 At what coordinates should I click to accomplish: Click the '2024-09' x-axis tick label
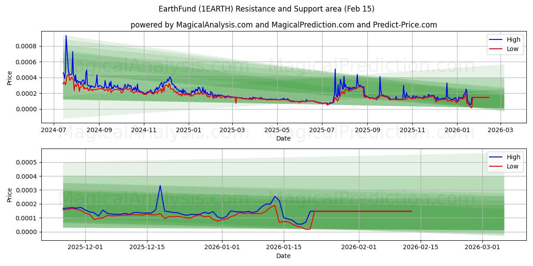click(99, 130)
